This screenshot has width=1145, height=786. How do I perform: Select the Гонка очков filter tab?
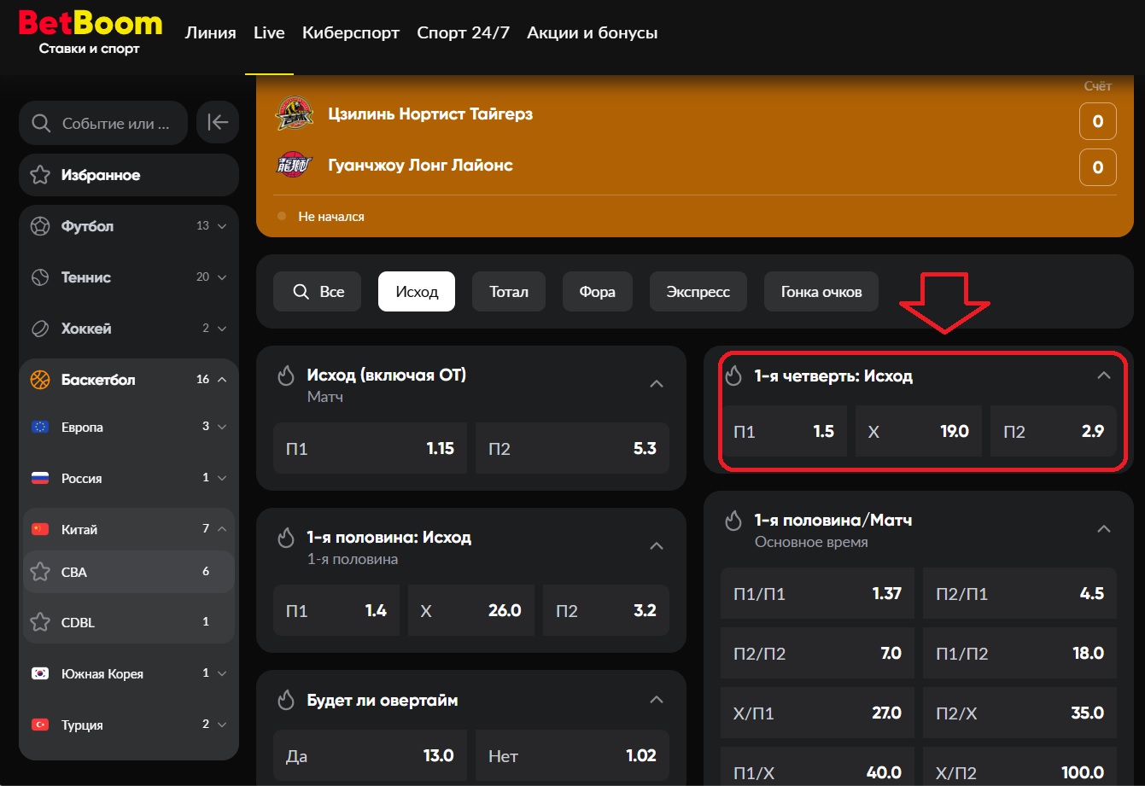click(x=821, y=292)
